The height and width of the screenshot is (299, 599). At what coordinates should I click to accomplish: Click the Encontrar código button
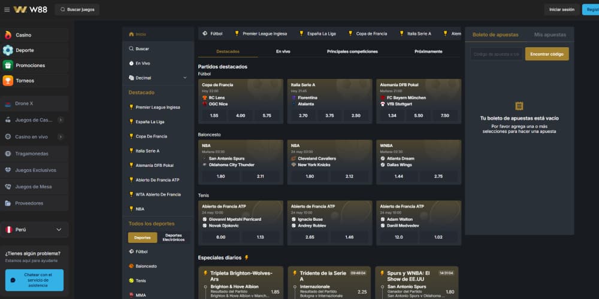coord(547,54)
